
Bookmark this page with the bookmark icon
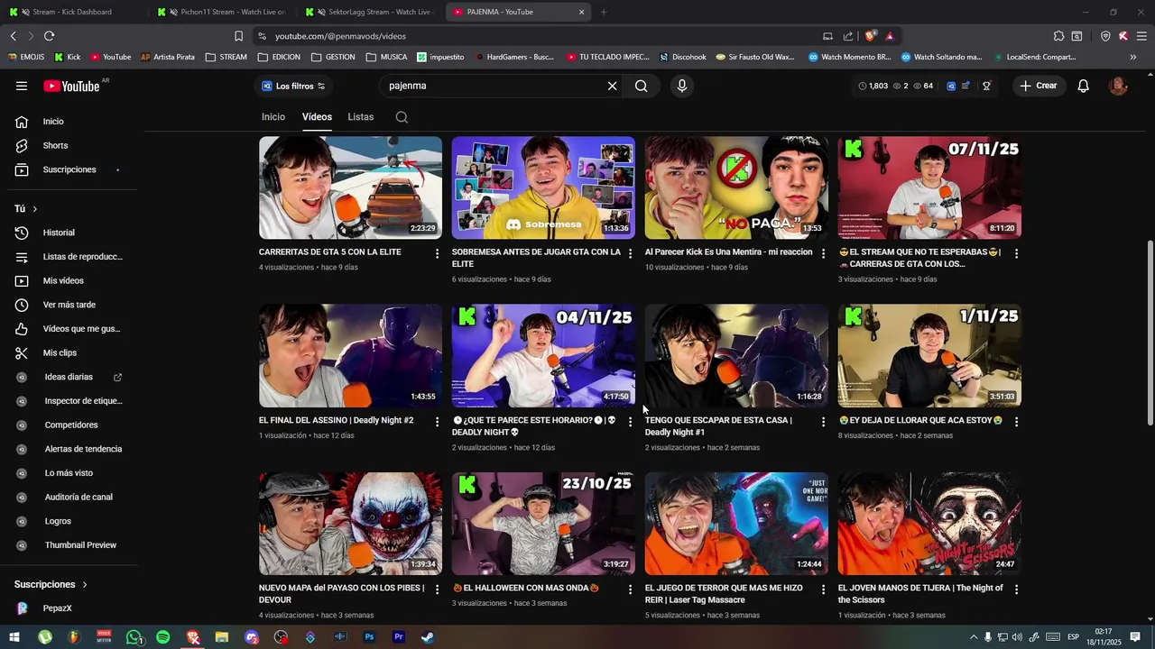click(x=238, y=36)
